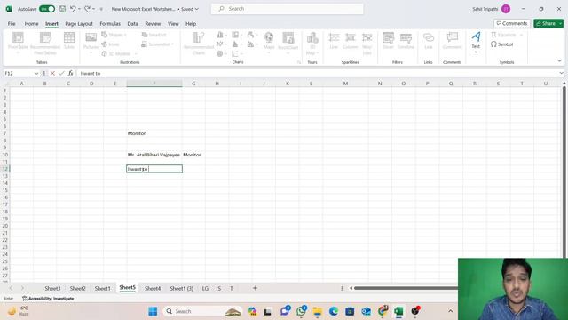The width and height of the screenshot is (568, 320).
Task: Insert a Line sparkline
Action: [334, 41]
